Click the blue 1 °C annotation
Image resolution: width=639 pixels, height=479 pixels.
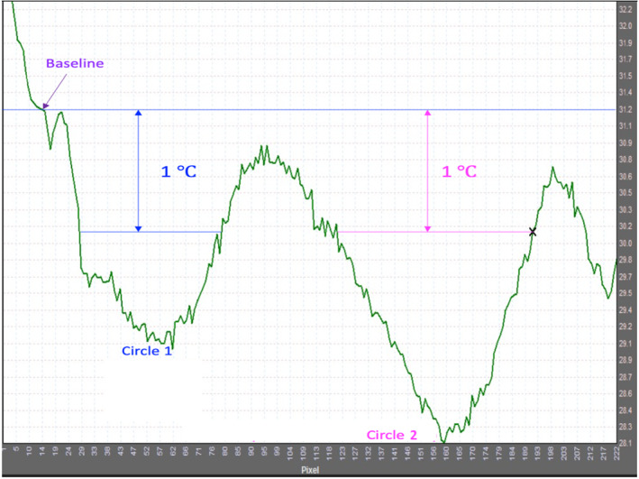(178, 170)
